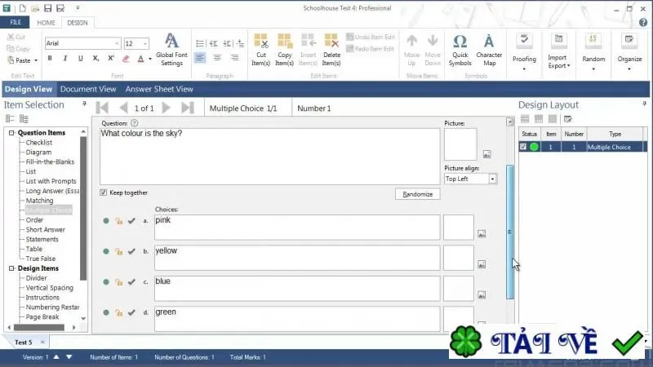Toggle lock position for choice a

[x=118, y=221]
